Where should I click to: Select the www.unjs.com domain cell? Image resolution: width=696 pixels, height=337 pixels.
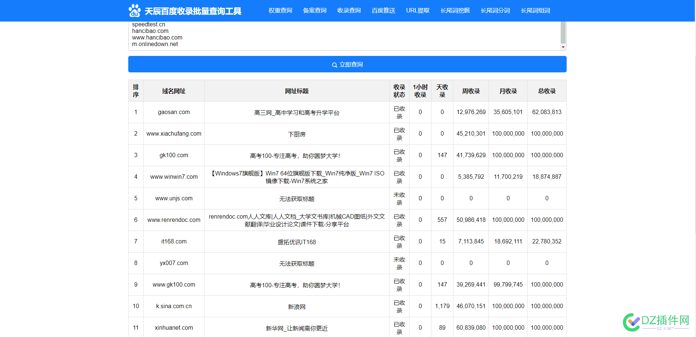click(x=174, y=198)
